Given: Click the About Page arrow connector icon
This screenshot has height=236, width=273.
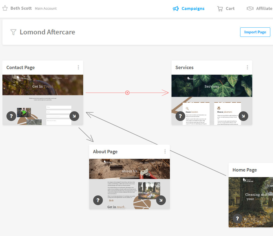Looking at the screenshot, I should pos(161,200).
